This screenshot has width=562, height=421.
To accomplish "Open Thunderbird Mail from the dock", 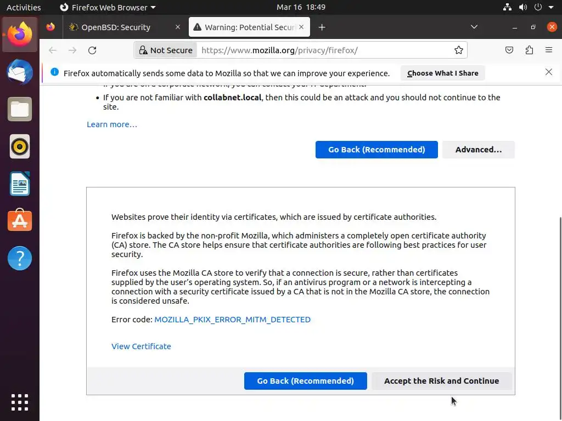I will 20,72.
